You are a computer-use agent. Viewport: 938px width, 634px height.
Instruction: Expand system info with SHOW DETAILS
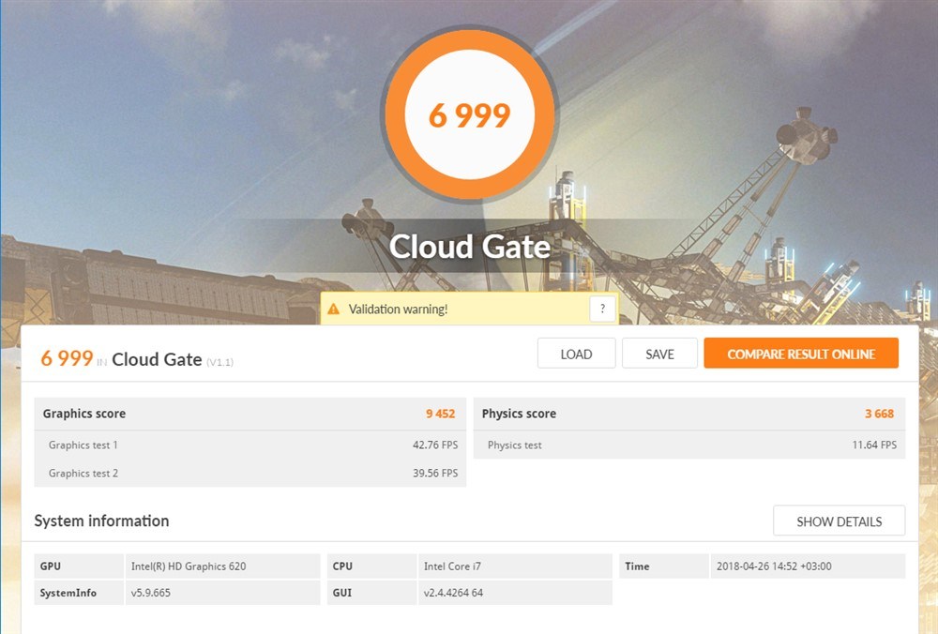[839, 521]
